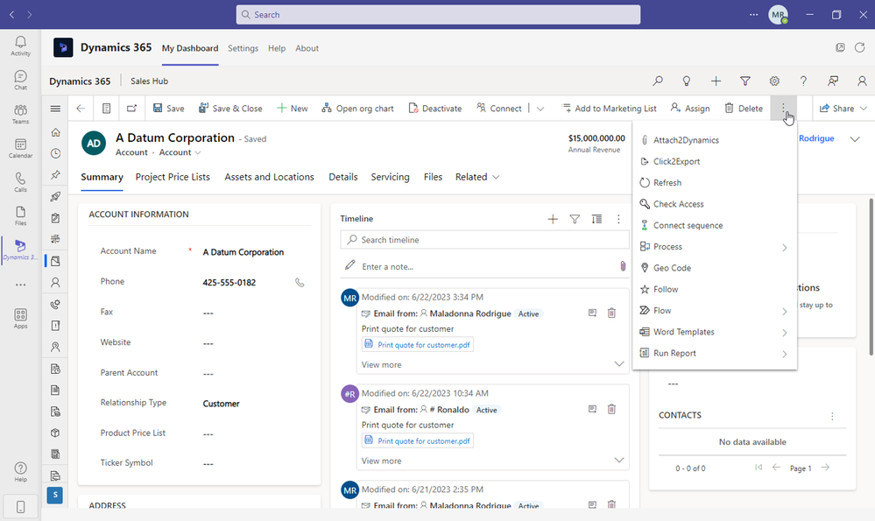Open the Calendar app
Screen dimensions: 875x521
pyautogui.click(x=21, y=148)
